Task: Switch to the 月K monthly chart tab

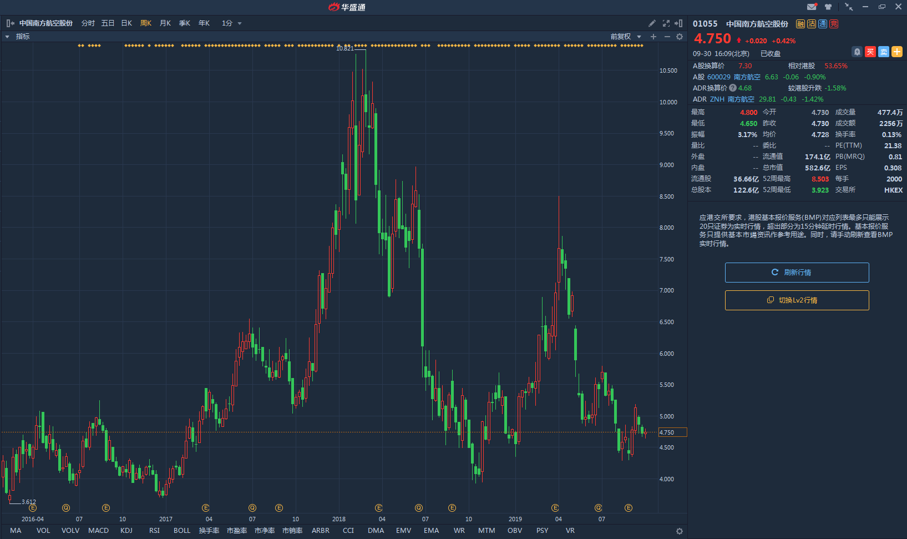Action: 165,23
